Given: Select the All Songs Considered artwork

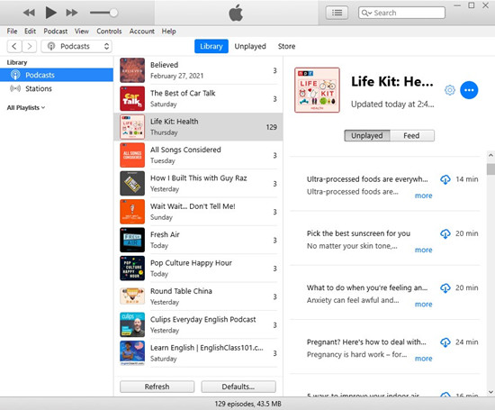Looking at the screenshot, I should [x=132, y=155].
